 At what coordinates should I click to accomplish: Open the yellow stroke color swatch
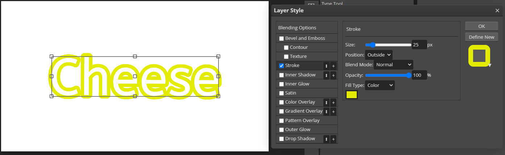pos(352,95)
